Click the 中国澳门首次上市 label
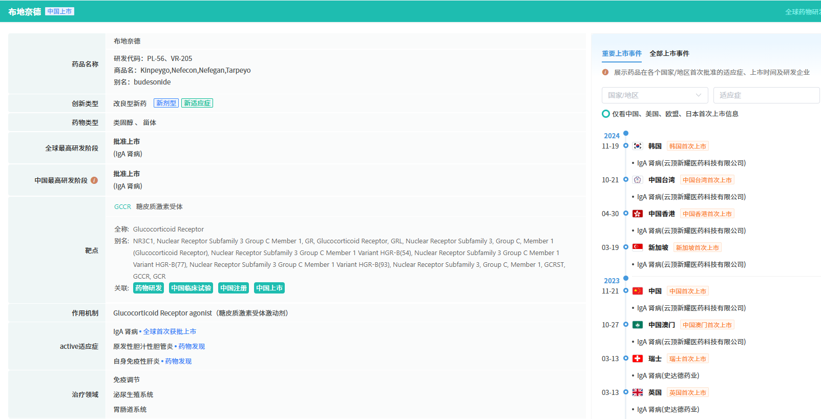 click(707, 325)
